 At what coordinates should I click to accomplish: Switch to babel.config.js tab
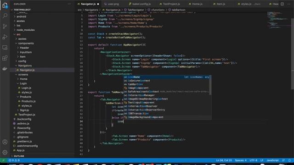(x=141, y=4)
